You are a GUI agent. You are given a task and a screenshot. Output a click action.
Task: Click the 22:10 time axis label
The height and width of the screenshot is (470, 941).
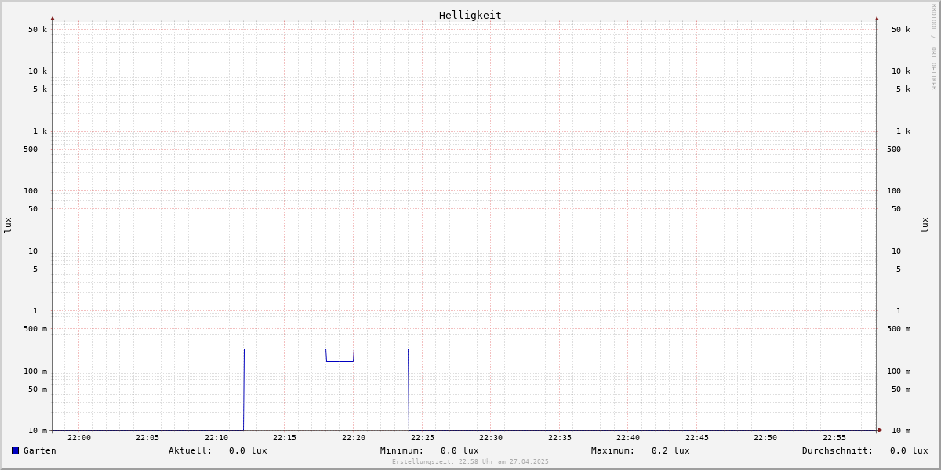click(216, 438)
